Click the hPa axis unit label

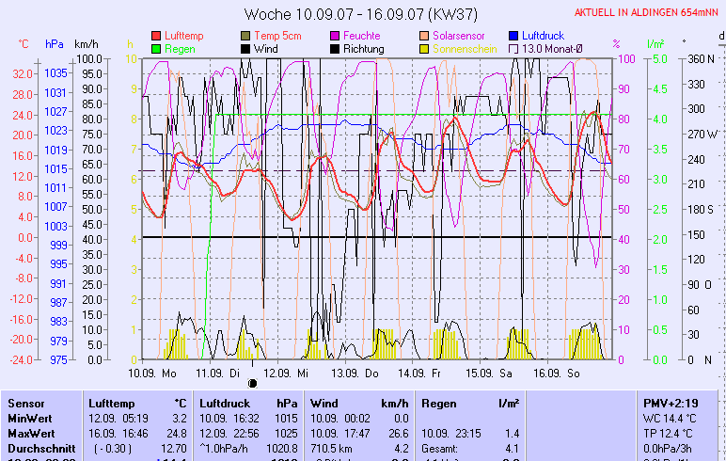[x=55, y=44]
